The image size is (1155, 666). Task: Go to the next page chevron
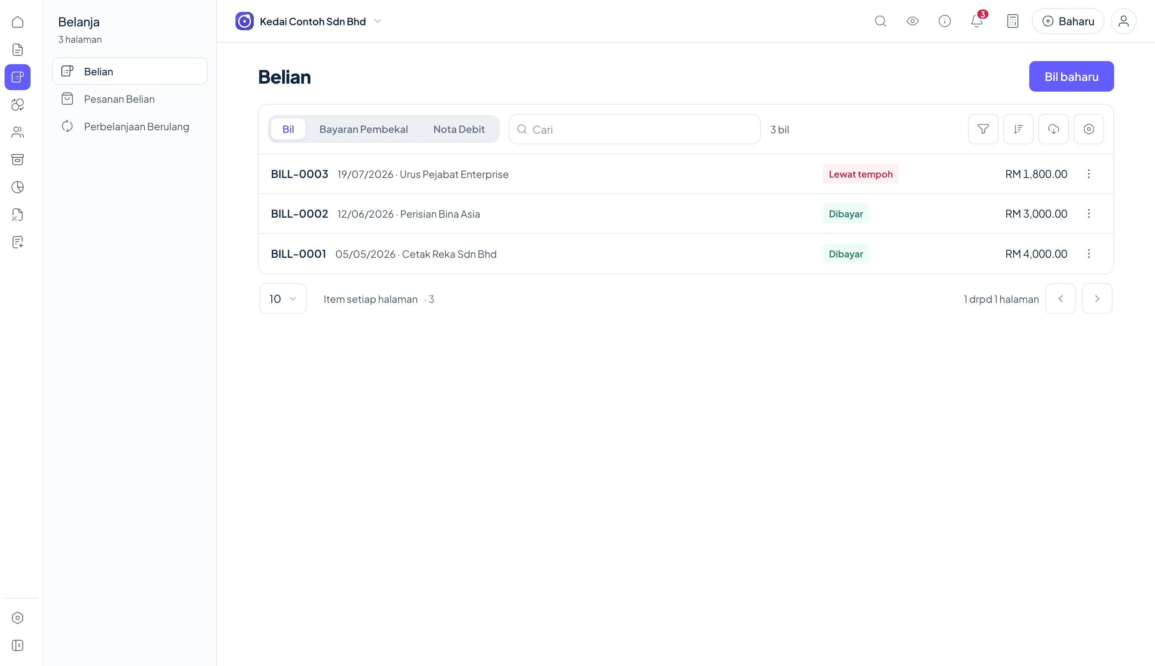coord(1097,299)
